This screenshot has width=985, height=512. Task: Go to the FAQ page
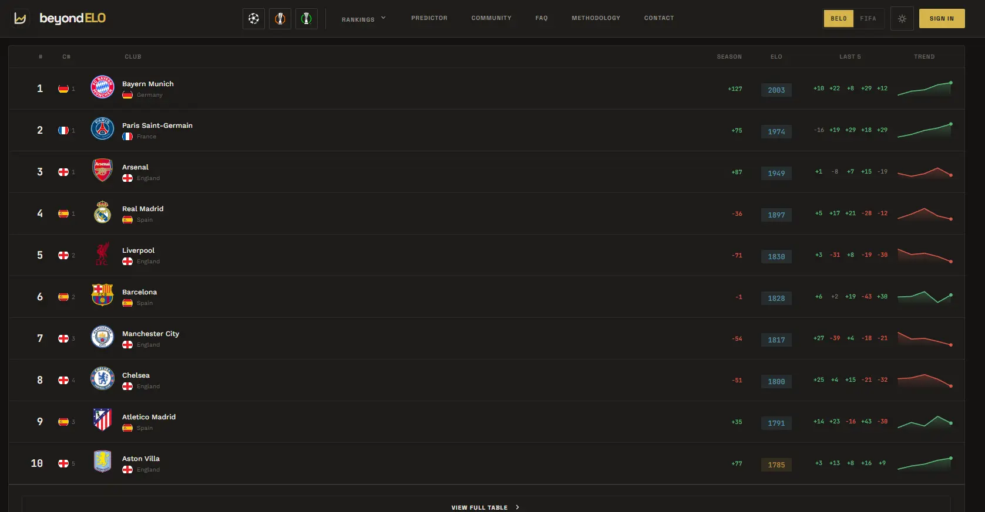[x=542, y=18]
